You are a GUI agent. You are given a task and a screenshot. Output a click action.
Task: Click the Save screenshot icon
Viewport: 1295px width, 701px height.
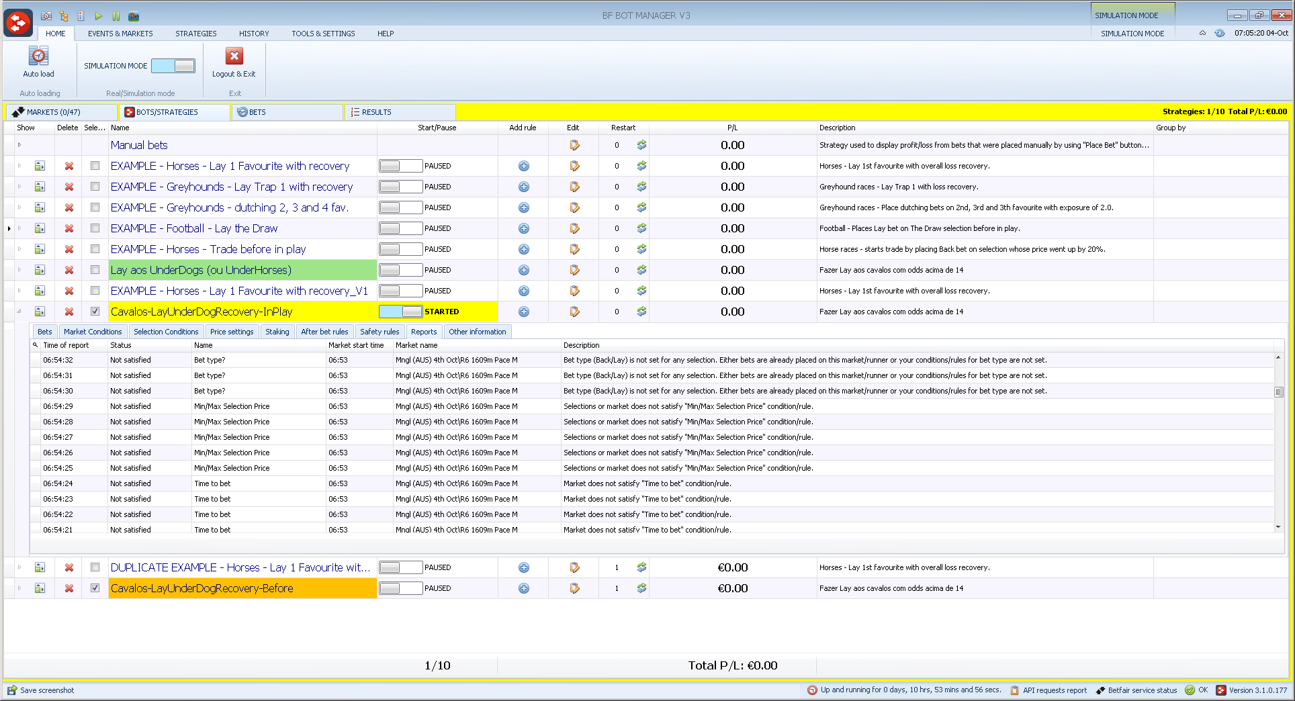tap(12, 690)
